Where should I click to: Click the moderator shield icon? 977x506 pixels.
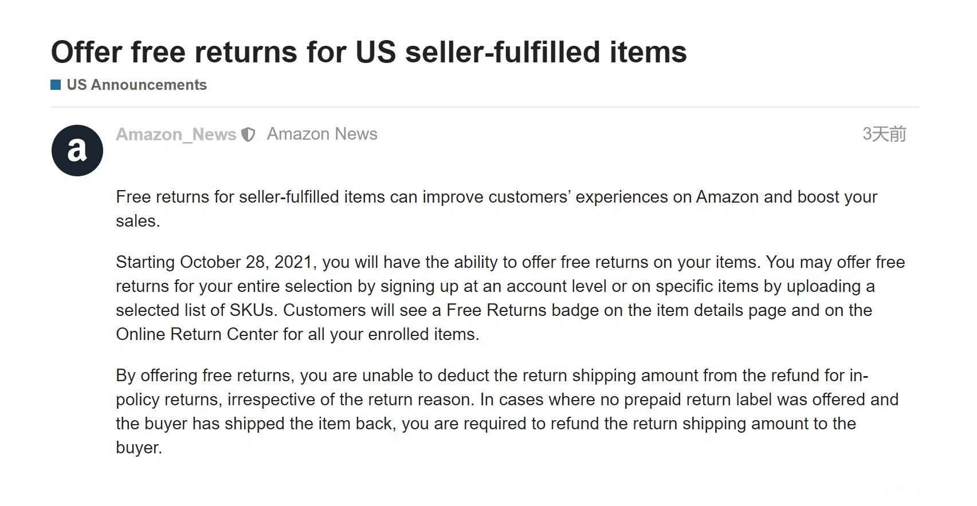pyautogui.click(x=248, y=135)
